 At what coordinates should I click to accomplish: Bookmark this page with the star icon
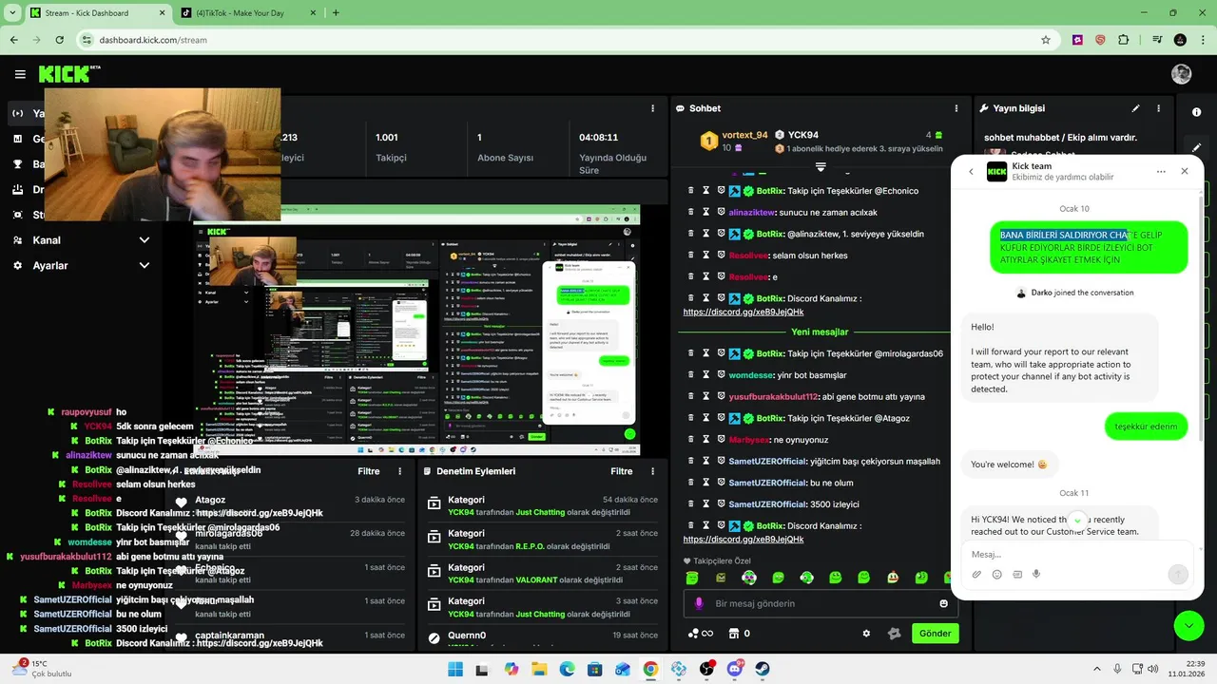1046,40
